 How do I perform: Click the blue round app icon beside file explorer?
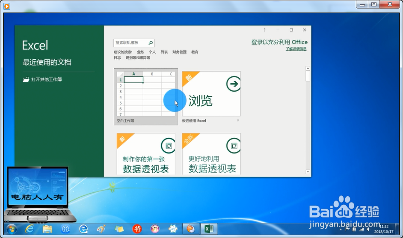[x=65, y=229]
